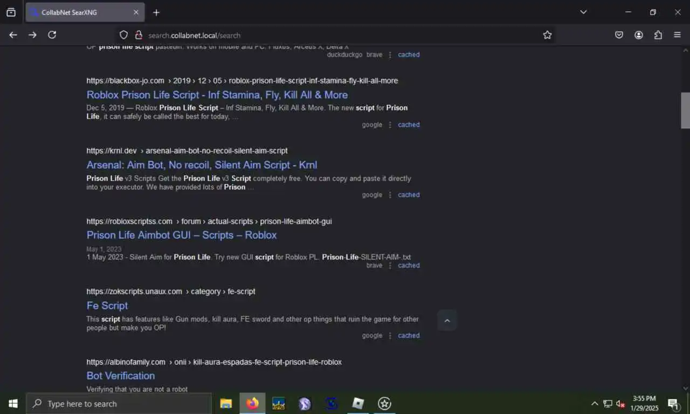Click the Type here to search box

click(x=119, y=403)
